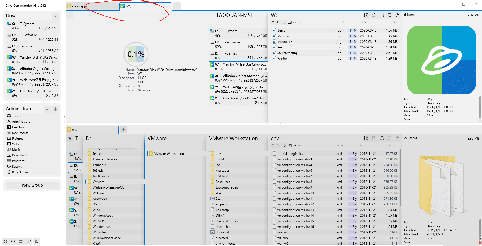The height and width of the screenshot is (246, 482).
Task: Click the note icon in env pane toolbar
Action: pos(390,138)
